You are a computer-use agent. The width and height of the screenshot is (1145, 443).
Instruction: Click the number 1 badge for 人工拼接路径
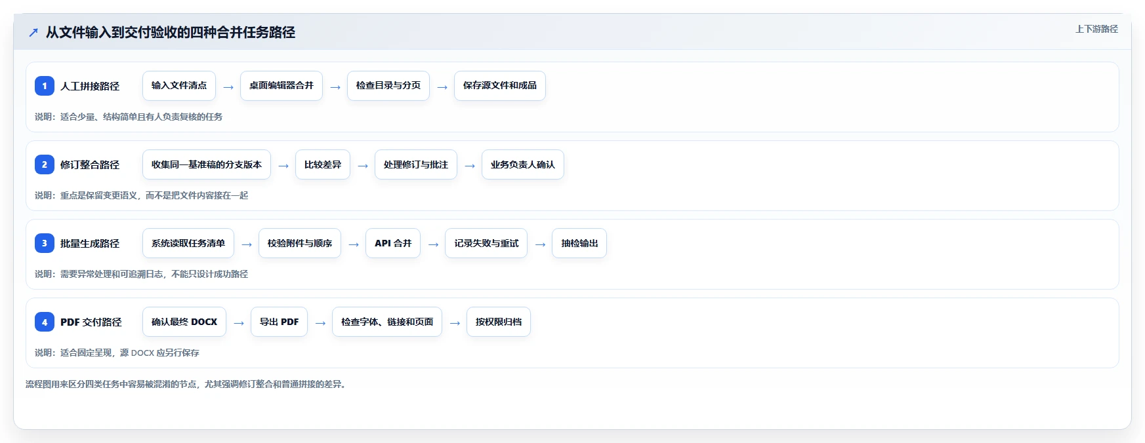click(45, 86)
